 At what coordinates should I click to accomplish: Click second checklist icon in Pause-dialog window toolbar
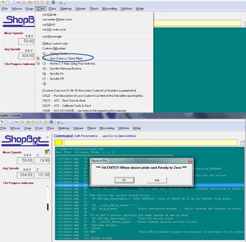point(45,122)
